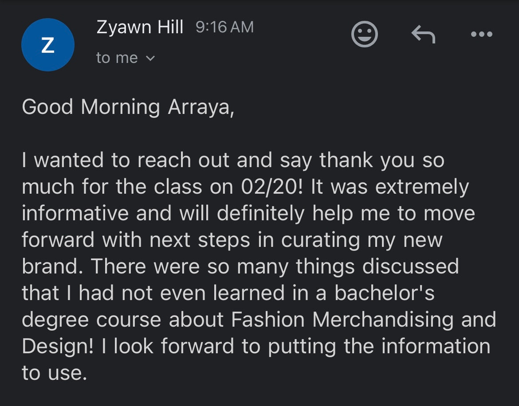519x406 pixels.
Task: Open the three-dot more options menu
Action: (482, 34)
